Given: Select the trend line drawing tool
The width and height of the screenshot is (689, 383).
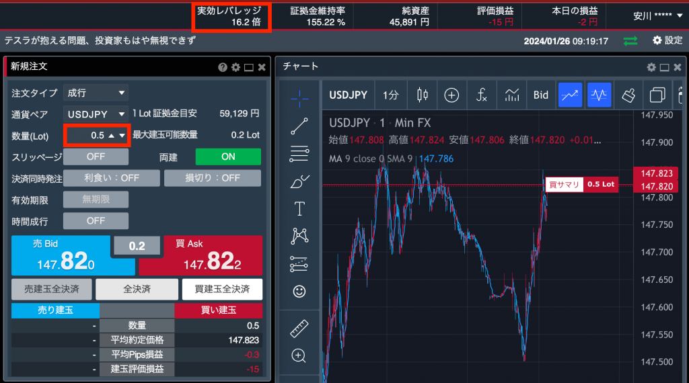Looking at the screenshot, I should 299,126.
